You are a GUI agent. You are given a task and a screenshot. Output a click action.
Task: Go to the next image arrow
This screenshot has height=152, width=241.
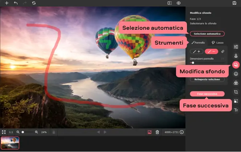point(105,132)
